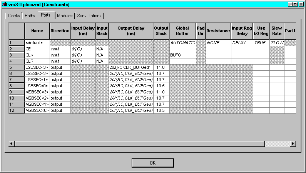Click Output Delay cell for LSBSEC<3>
The width and height of the screenshot is (306, 173).
tap(131, 68)
